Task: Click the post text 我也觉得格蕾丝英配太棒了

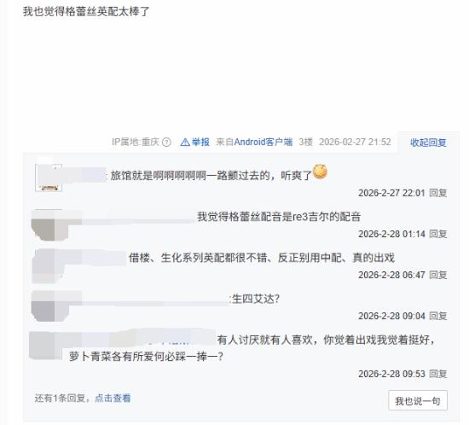Action: tap(86, 12)
